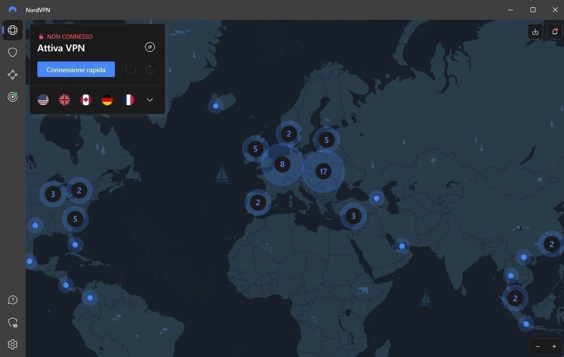The height and width of the screenshot is (357, 564).
Task: Open the VPN map view from the sidebar
Action: click(12, 30)
